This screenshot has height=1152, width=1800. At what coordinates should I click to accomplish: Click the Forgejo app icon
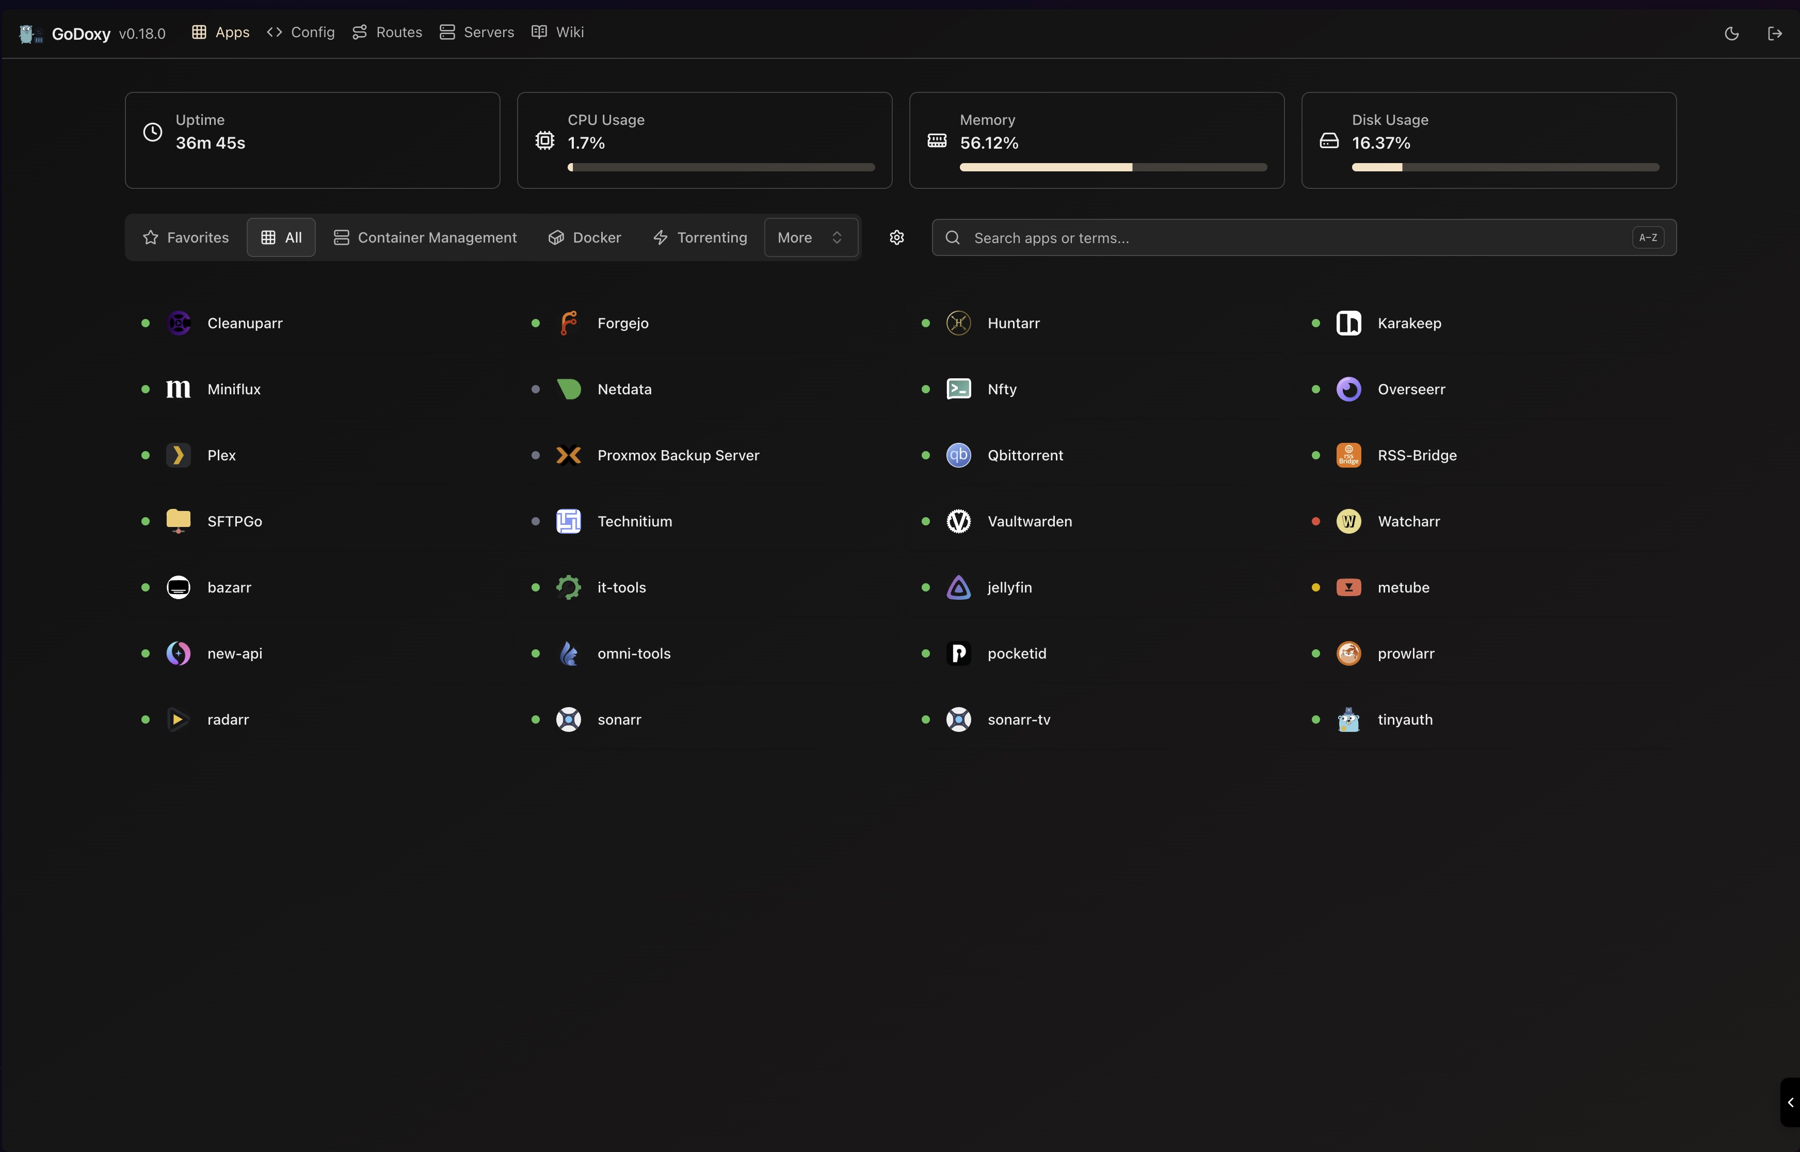tap(568, 323)
